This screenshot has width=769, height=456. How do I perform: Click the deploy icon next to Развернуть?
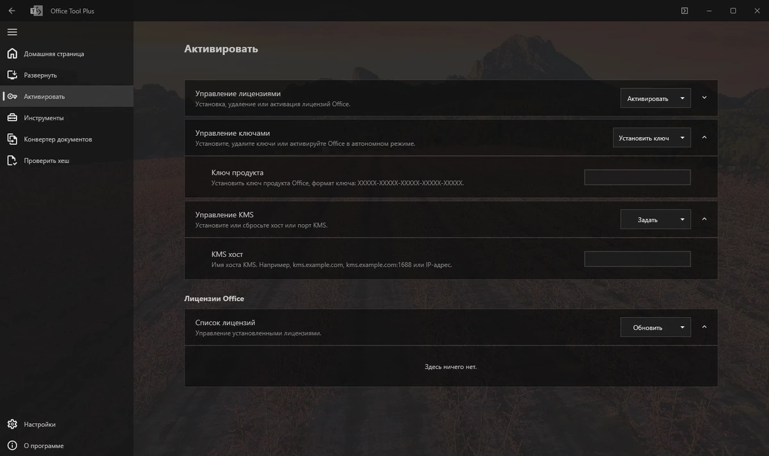12,75
